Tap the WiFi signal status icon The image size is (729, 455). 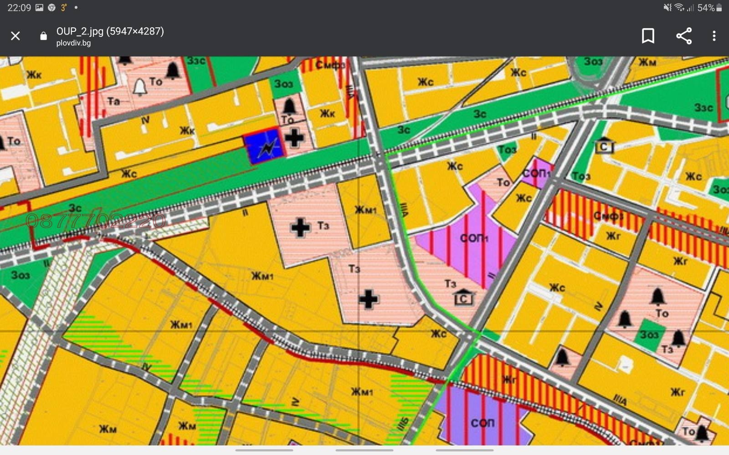[679, 8]
